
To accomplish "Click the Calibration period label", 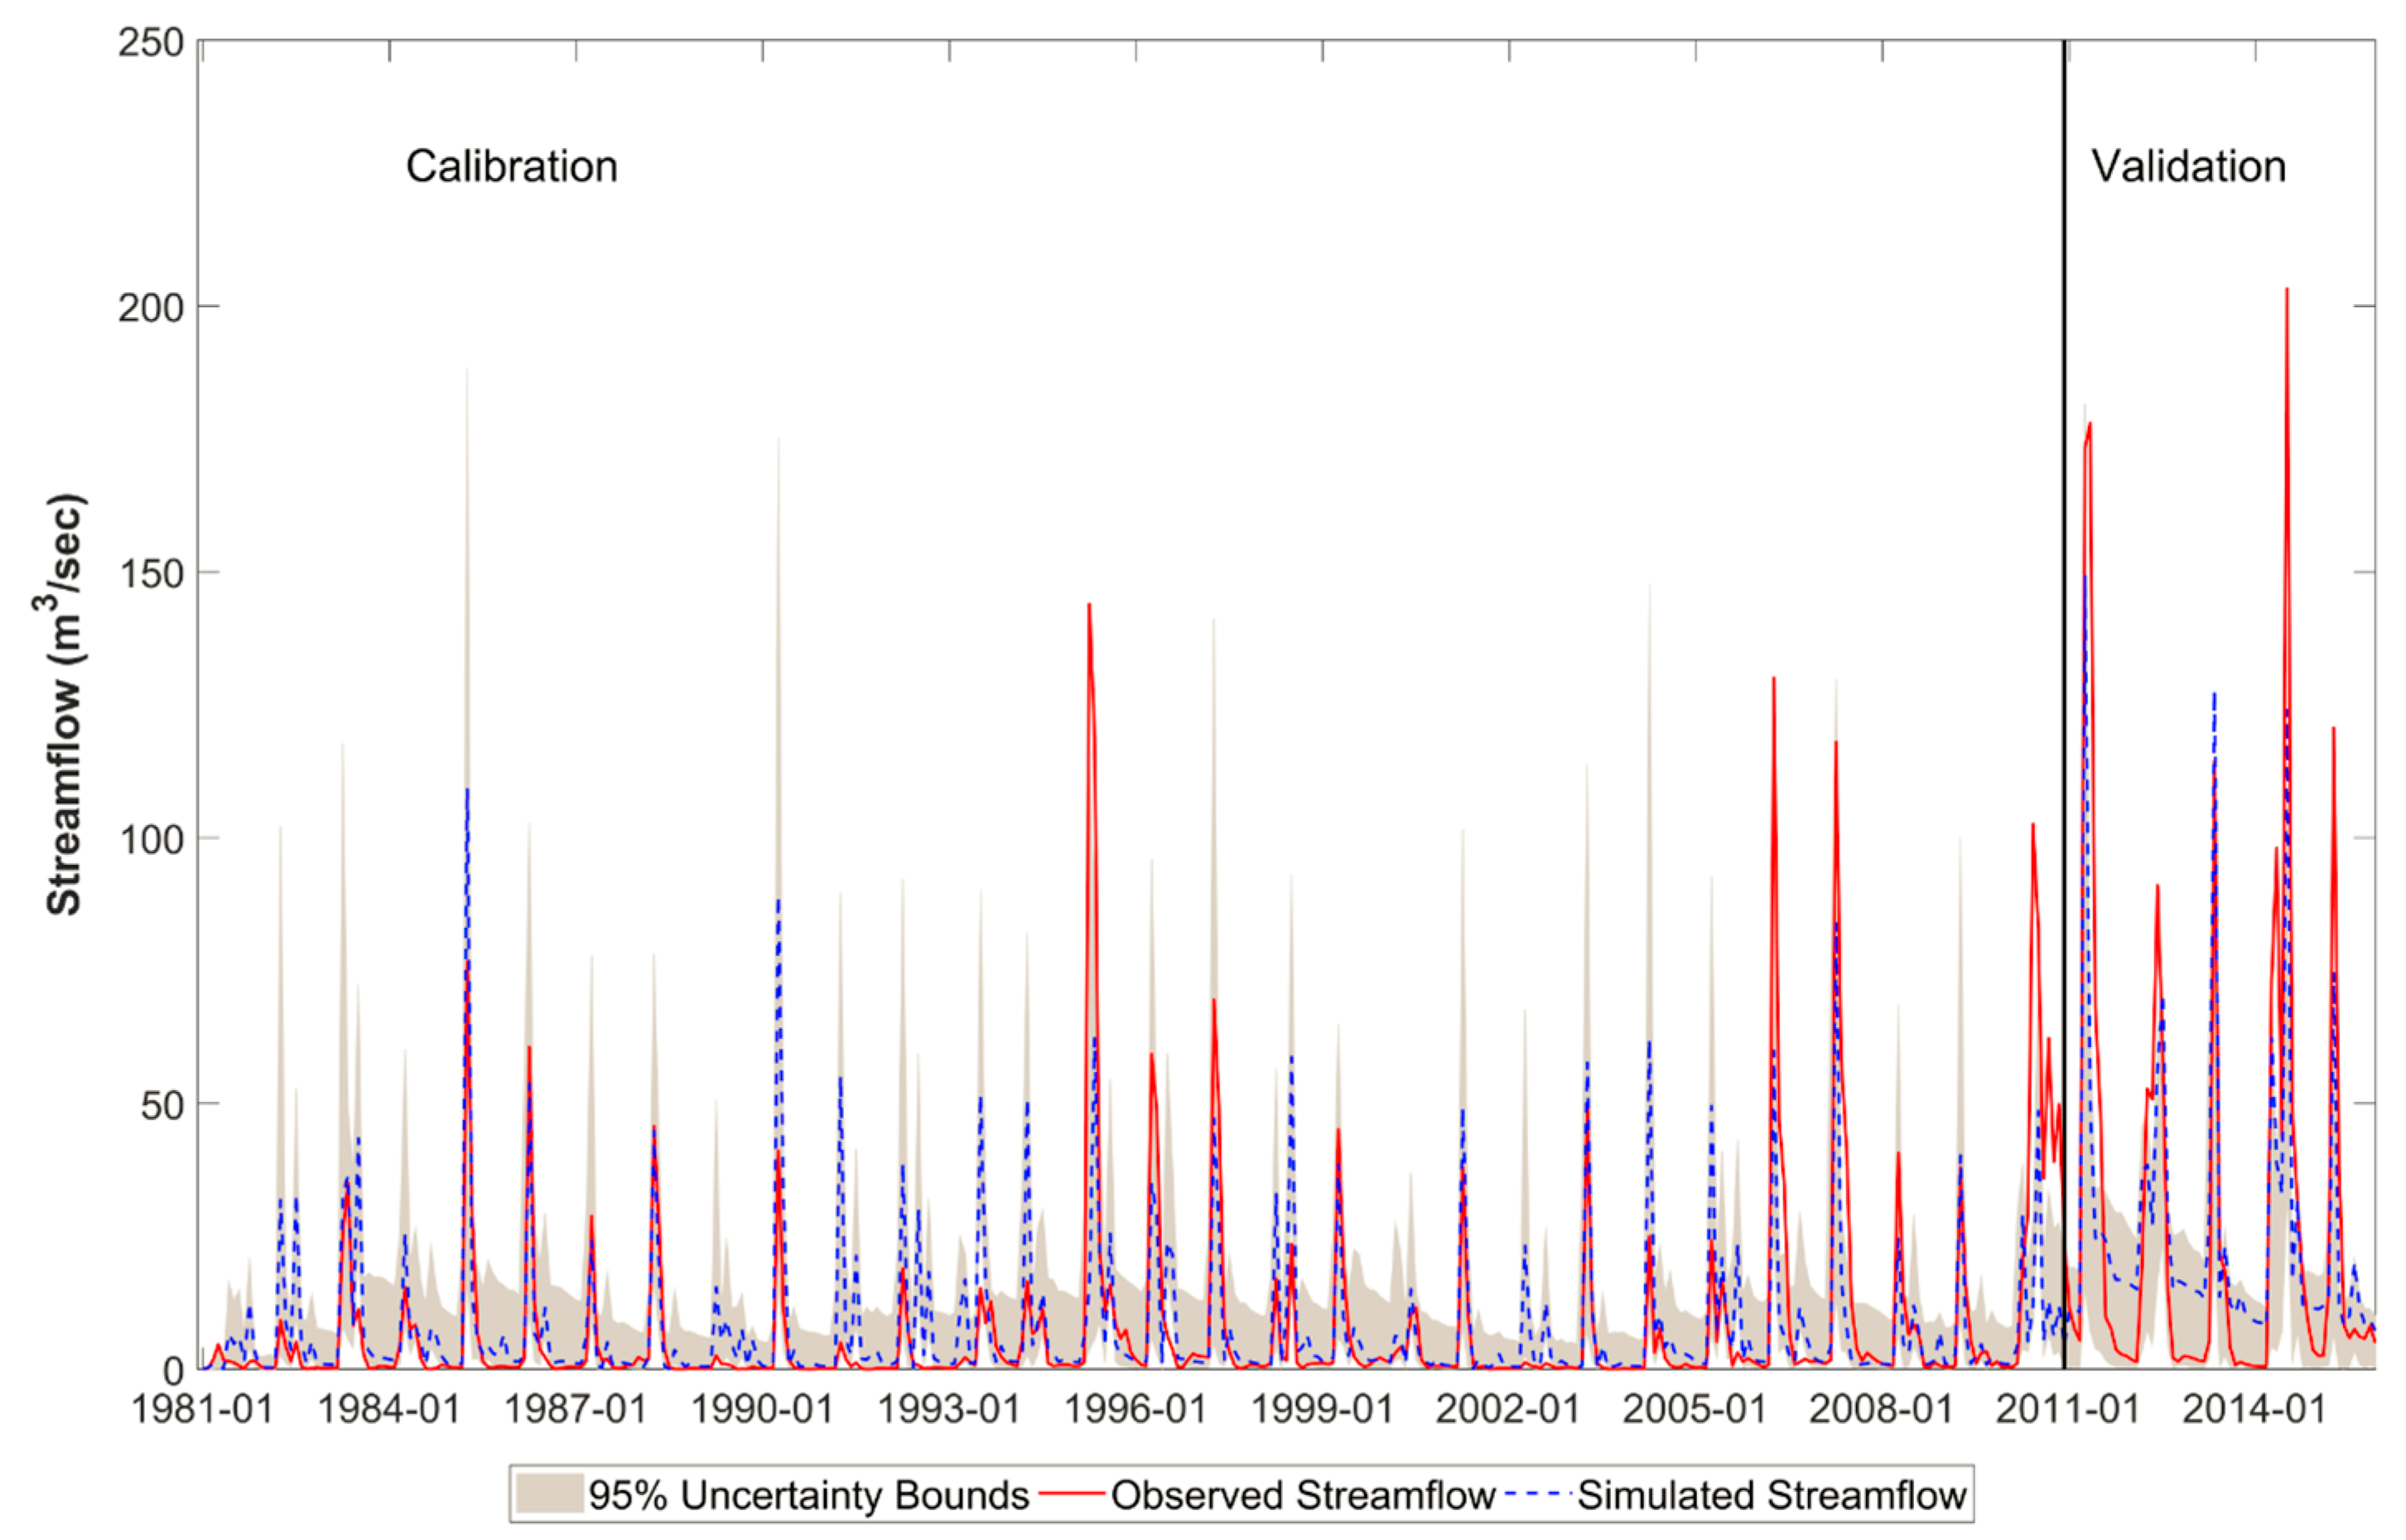I will click(x=511, y=166).
